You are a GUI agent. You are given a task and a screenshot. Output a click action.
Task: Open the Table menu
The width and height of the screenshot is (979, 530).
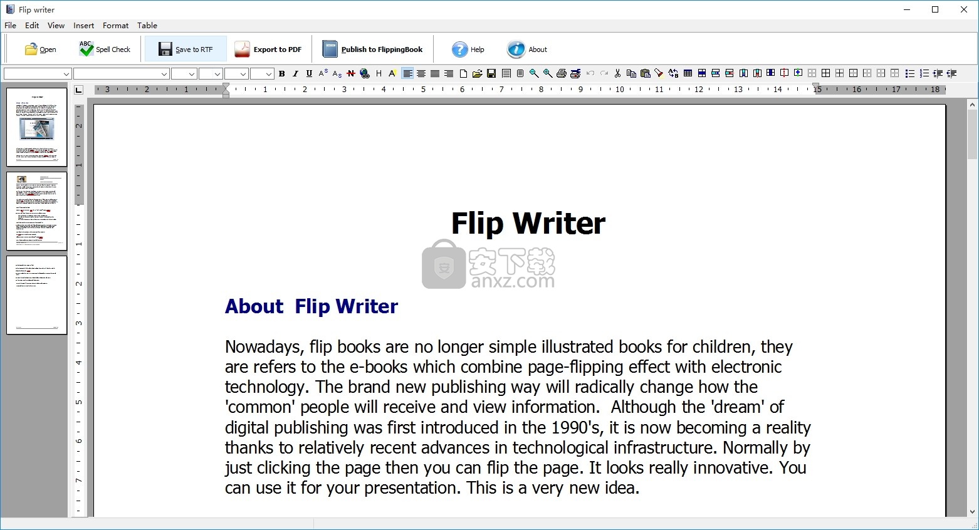(147, 26)
